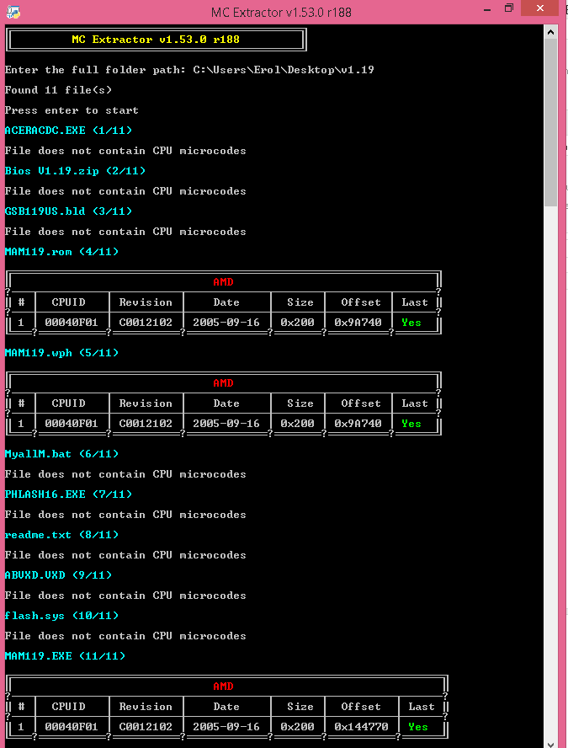Select file name GSB119US.bld (3/11)
Viewport: 568px width, 748px height.
(x=68, y=211)
